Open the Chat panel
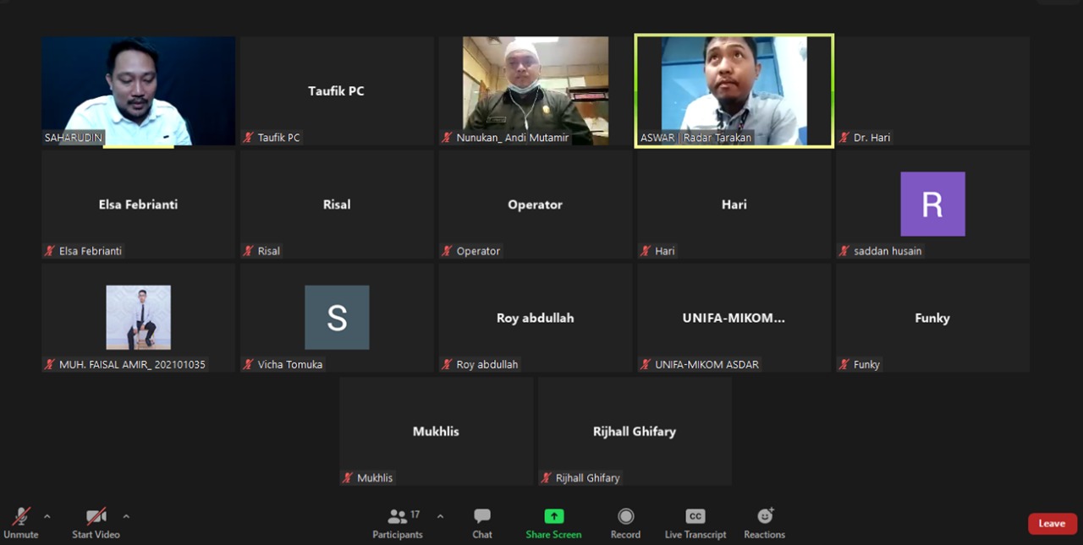Viewport: 1083px width, 545px height. (482, 523)
